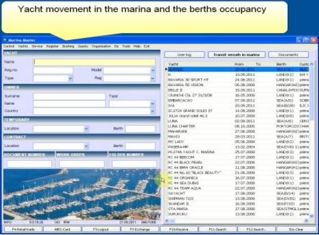
Task: Click Transit vessels in marina button
Action: click(237, 55)
